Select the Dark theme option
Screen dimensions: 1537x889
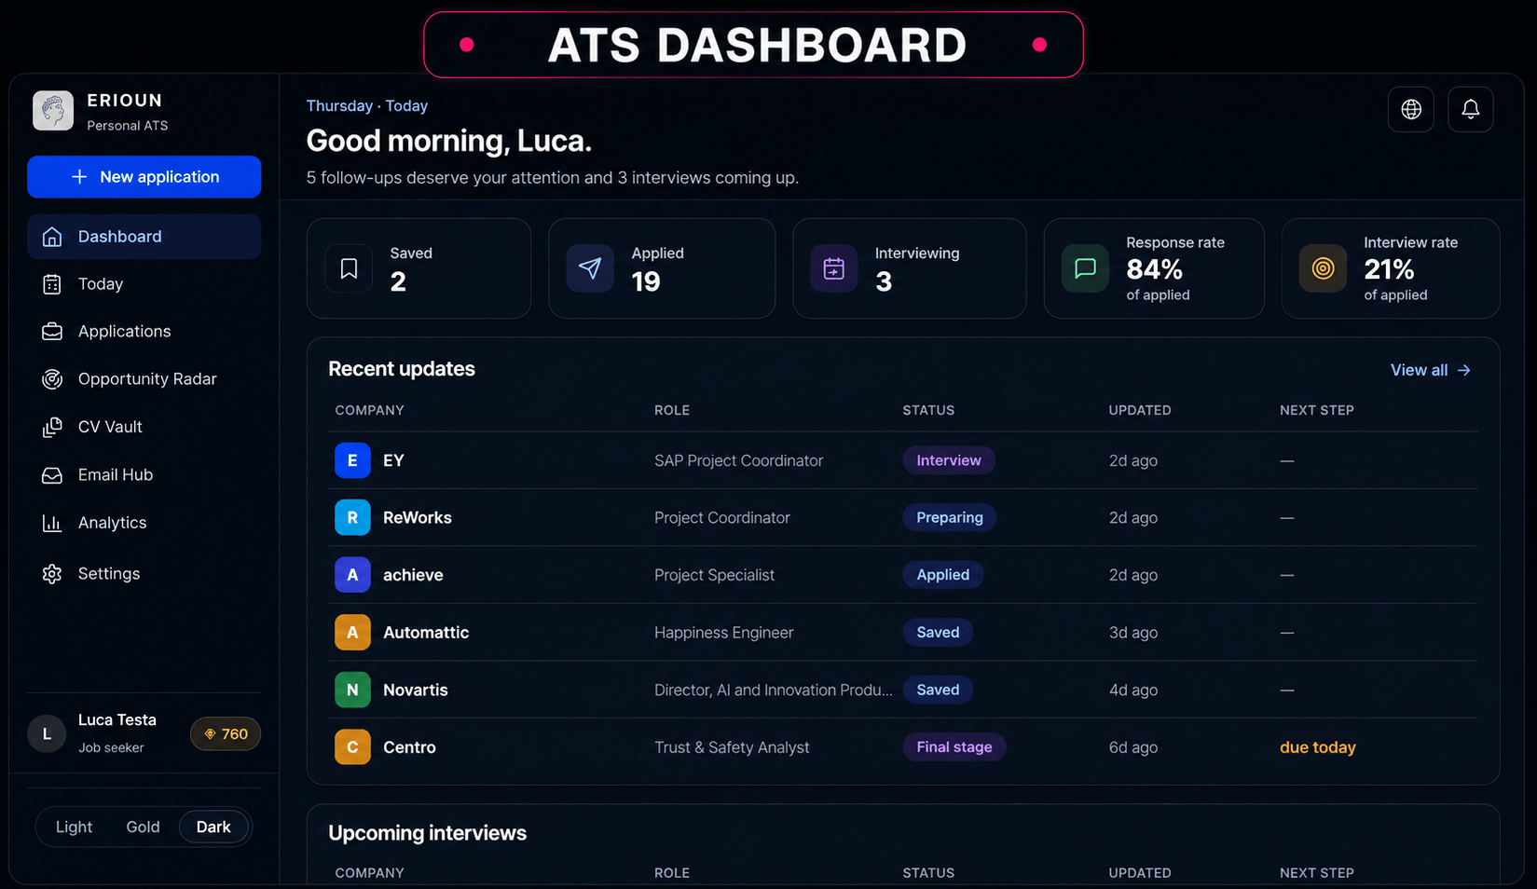pos(213,827)
